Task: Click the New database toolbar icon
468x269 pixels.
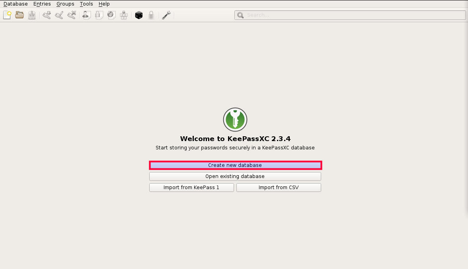Action: coord(7,15)
